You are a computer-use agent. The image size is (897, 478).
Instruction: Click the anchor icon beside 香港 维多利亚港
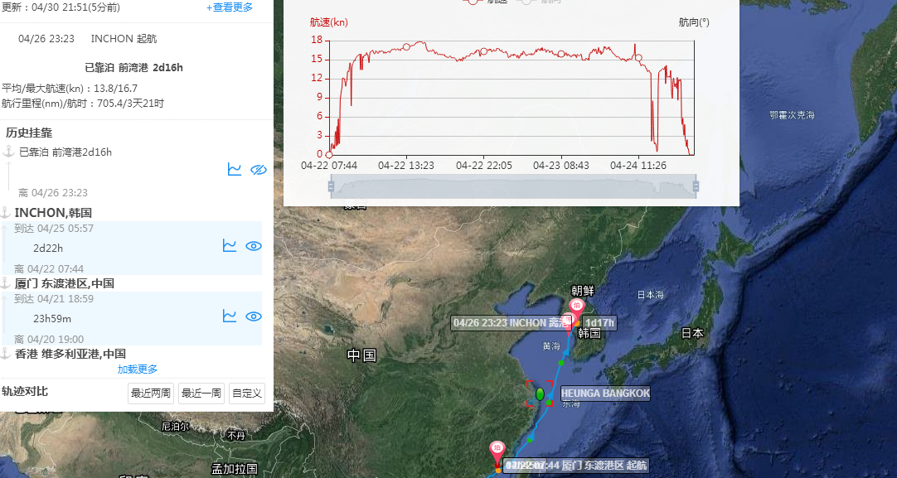coord(6,354)
